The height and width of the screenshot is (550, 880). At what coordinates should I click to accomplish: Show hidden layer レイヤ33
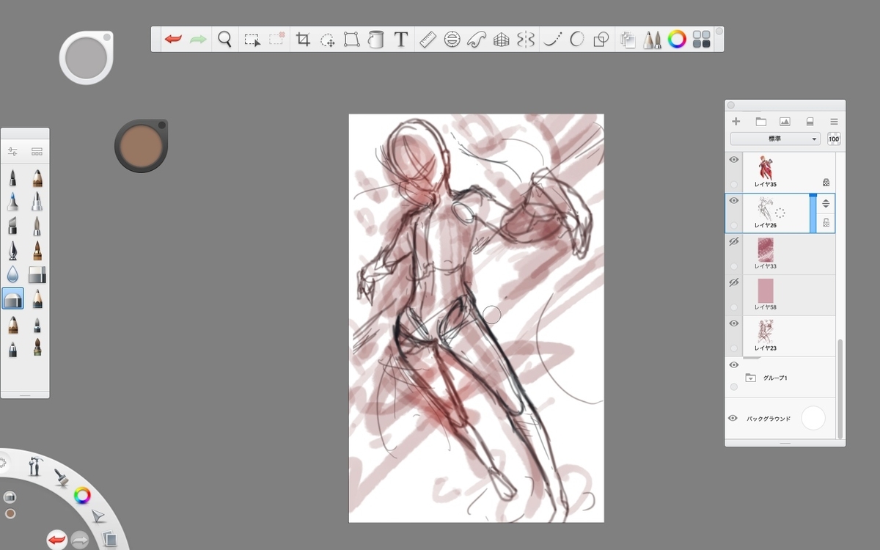point(733,241)
